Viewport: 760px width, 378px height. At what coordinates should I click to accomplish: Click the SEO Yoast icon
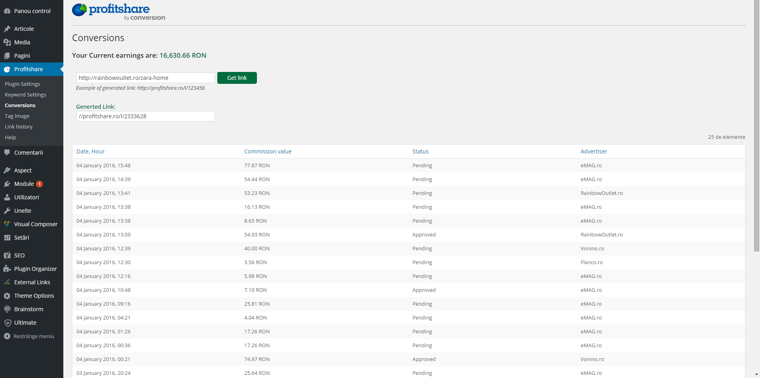click(7, 255)
